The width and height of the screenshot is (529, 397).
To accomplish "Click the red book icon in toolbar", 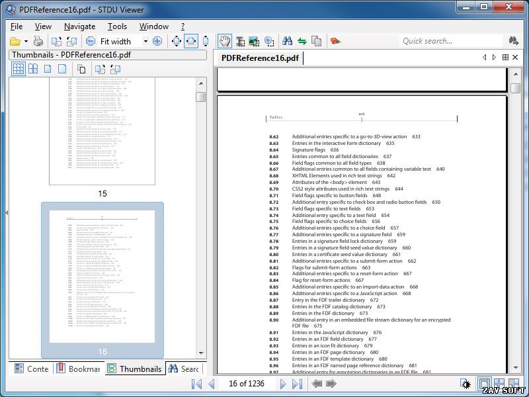I will point(335,41).
